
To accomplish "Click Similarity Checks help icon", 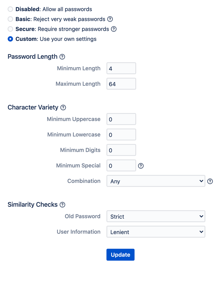I will 63,205.
